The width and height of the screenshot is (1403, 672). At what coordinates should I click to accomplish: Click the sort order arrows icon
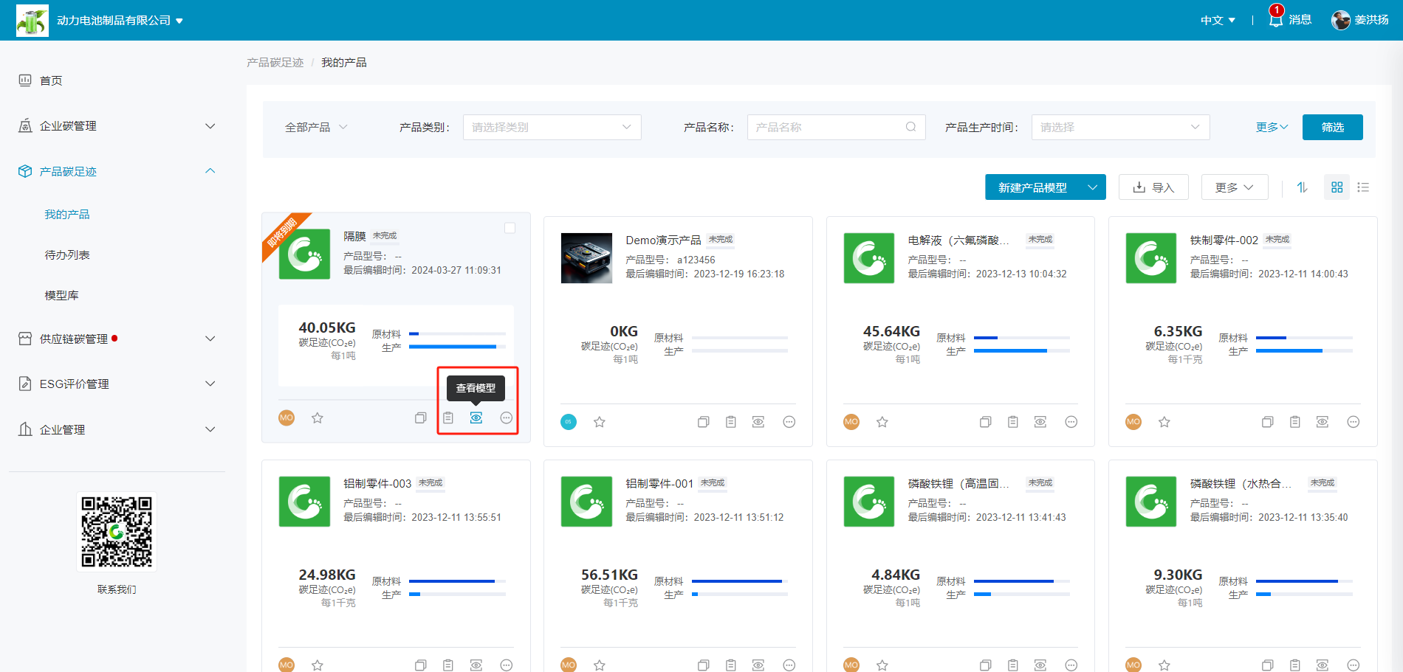pyautogui.click(x=1302, y=187)
